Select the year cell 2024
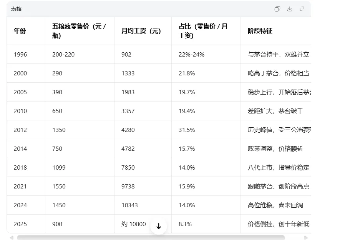The width and height of the screenshot is (345, 240). coord(26,205)
